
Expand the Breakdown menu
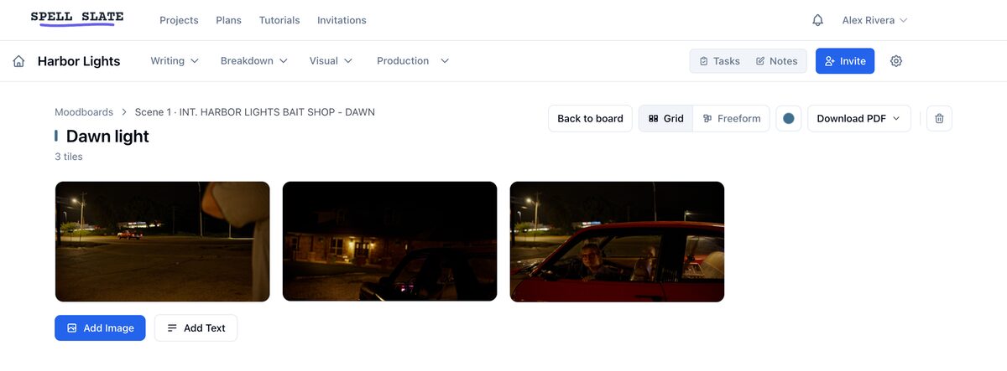254,61
